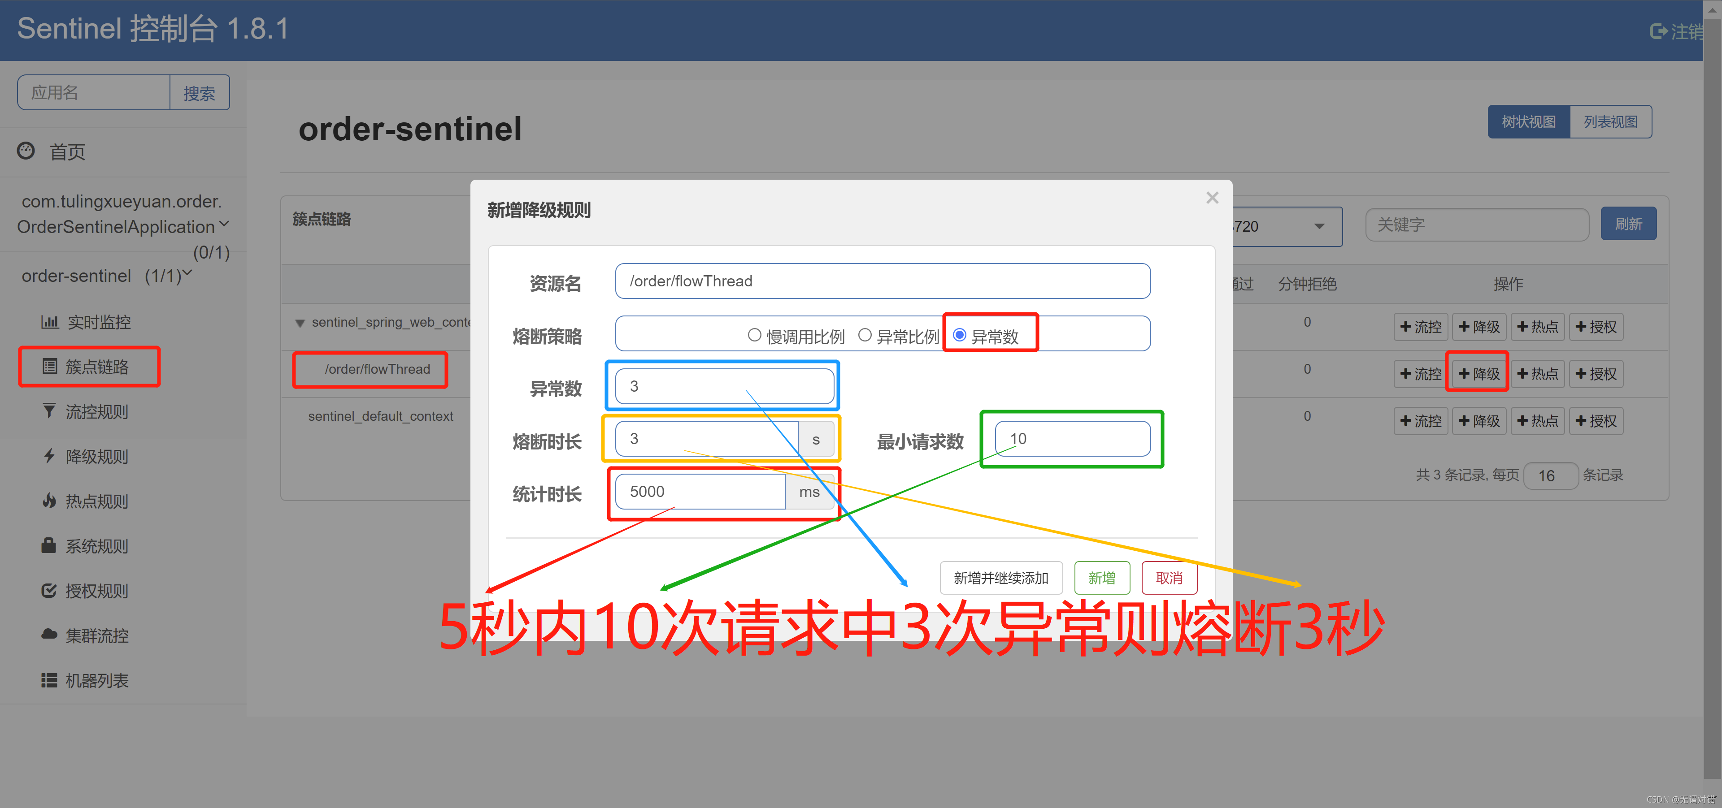The height and width of the screenshot is (808, 1722).
Task: Add 流控 rule for sentinel_default_context row
Action: point(1421,421)
